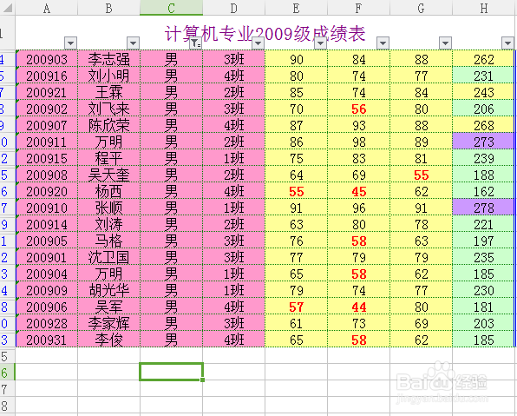This screenshot has width=517, height=416.
Task: Select name cell 马格
Action: 108,241
